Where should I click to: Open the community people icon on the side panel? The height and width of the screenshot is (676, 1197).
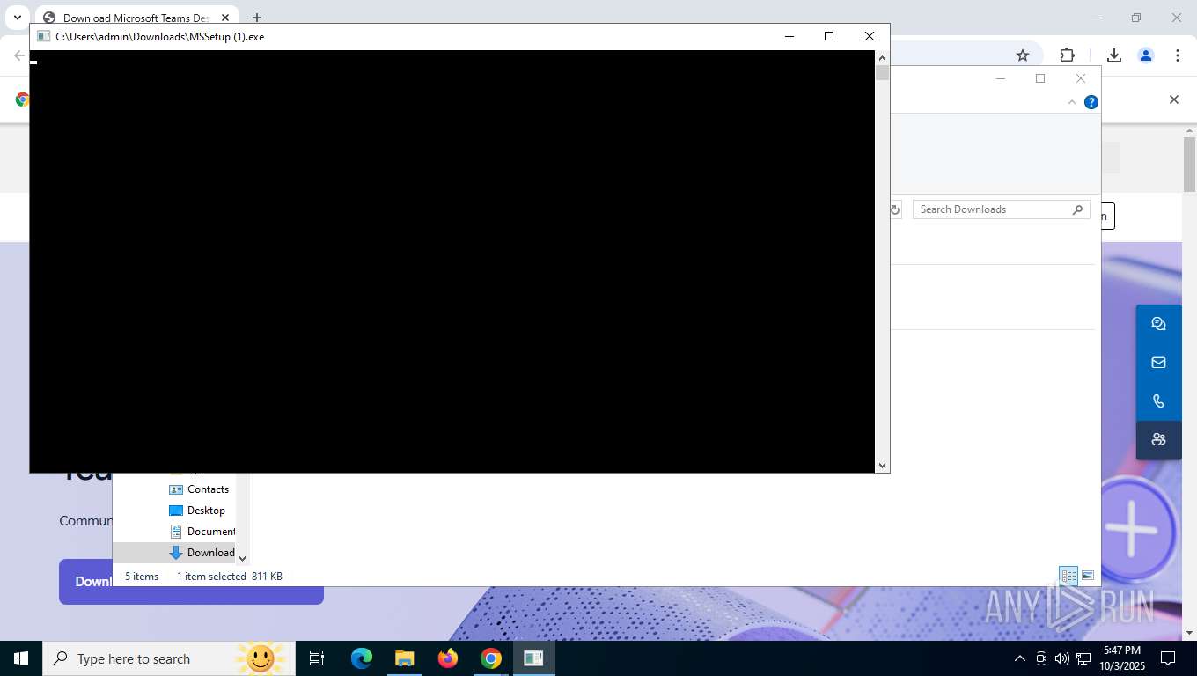coord(1158,439)
